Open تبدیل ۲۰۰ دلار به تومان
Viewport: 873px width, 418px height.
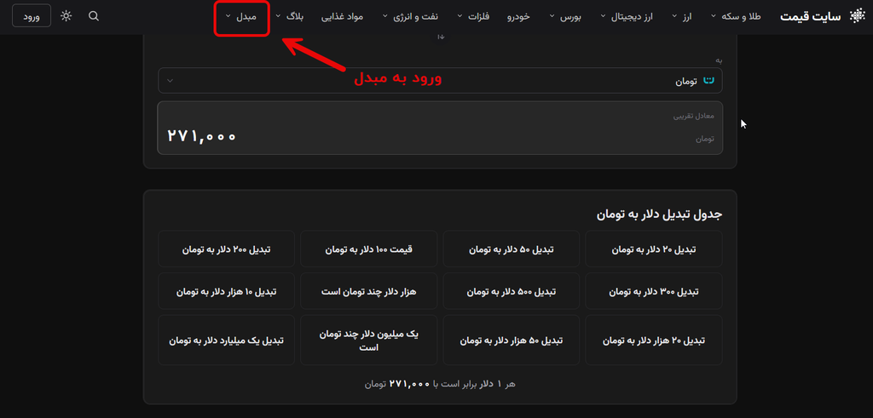pyautogui.click(x=226, y=249)
